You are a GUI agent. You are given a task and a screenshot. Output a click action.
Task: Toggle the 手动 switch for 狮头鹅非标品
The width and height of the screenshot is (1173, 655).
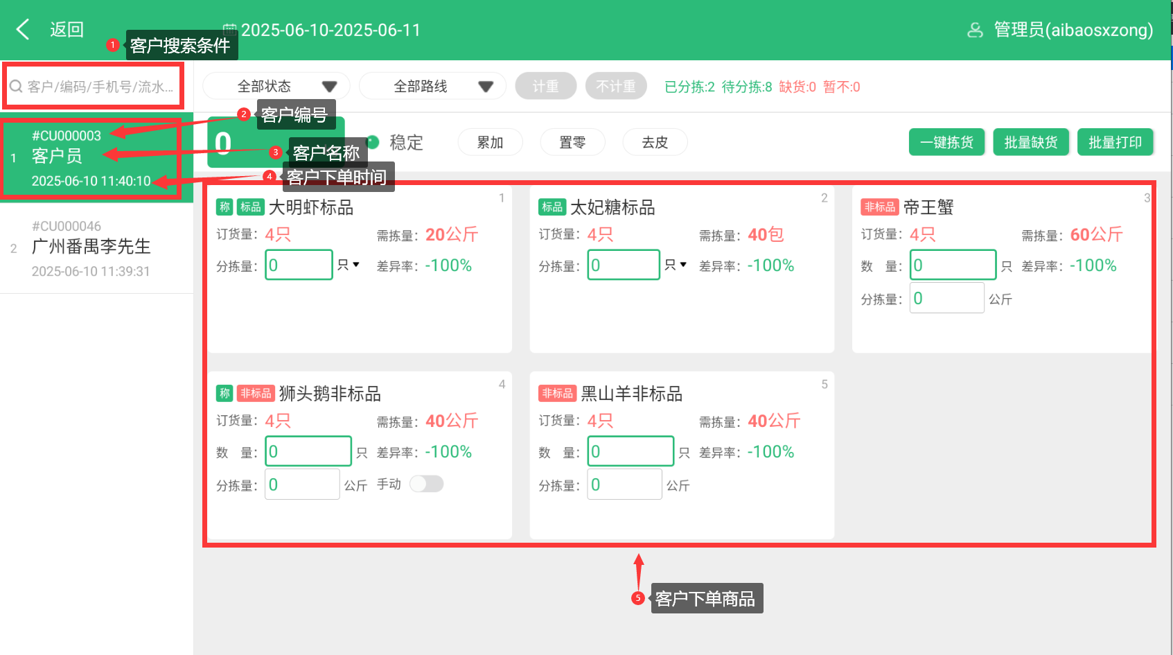click(x=426, y=484)
